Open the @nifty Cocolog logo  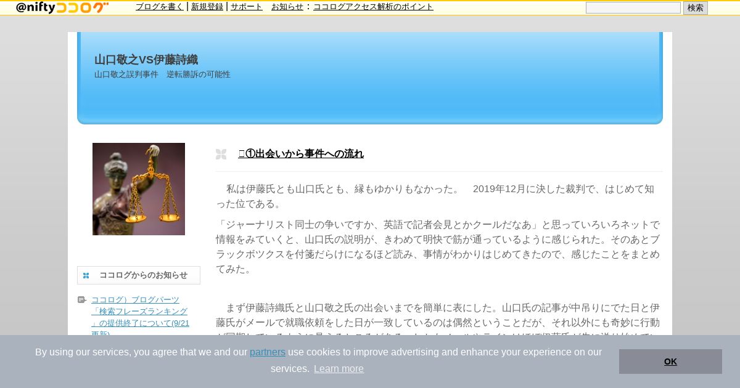(62, 7)
